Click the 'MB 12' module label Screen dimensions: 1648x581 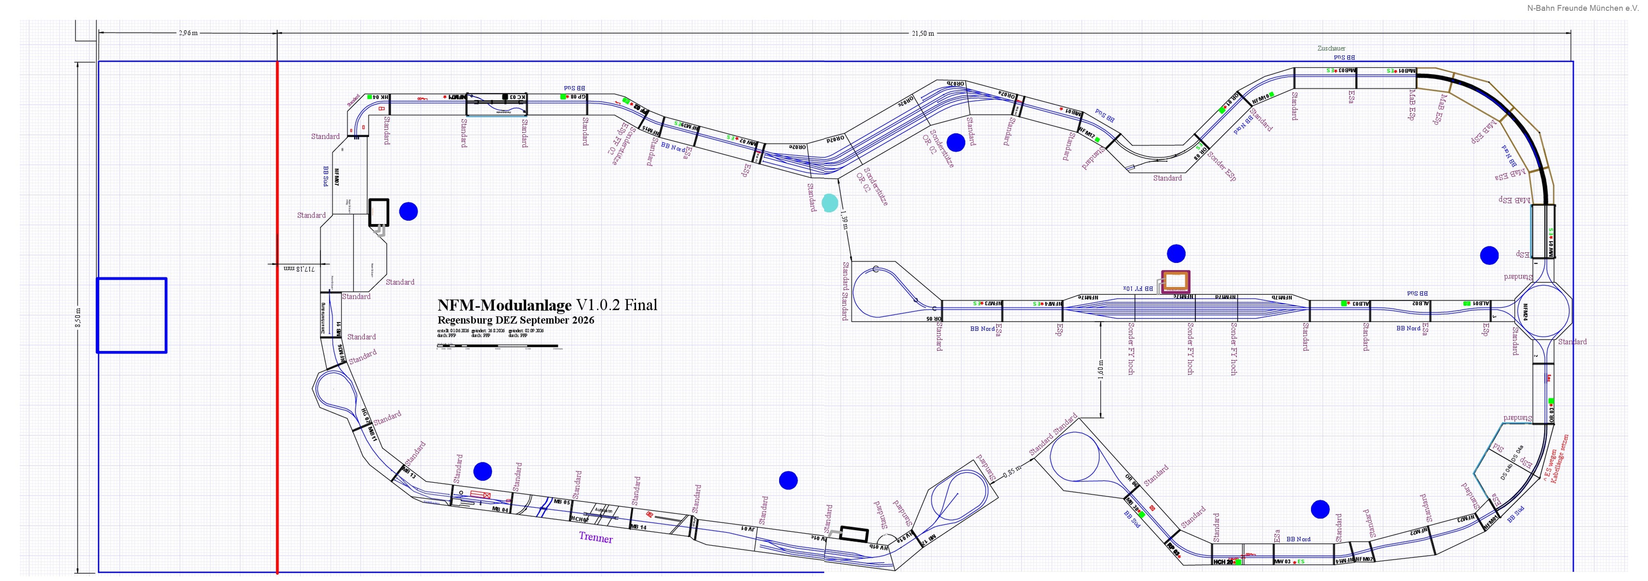coord(928,539)
